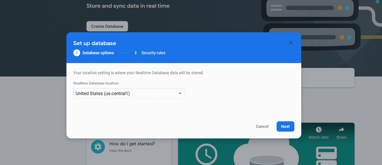Open the How do I get started? card
This screenshot has height=165, width=382.
tap(132, 144)
